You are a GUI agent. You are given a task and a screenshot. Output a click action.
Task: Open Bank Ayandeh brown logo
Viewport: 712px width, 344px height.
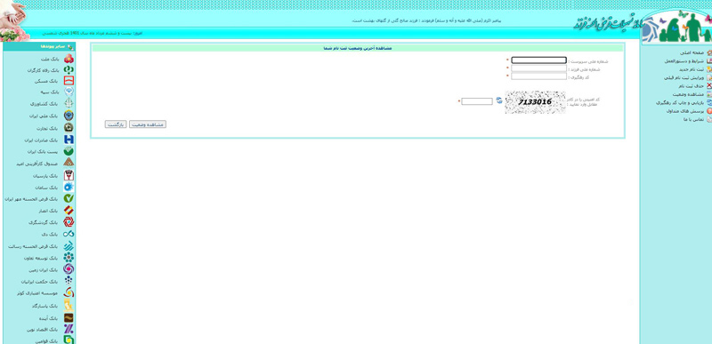(69, 317)
